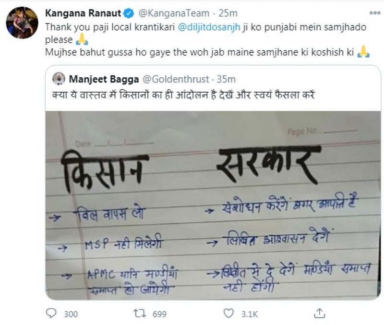Click the 25m tweet timestamp
This screenshot has width=384, height=325.
[203, 12]
